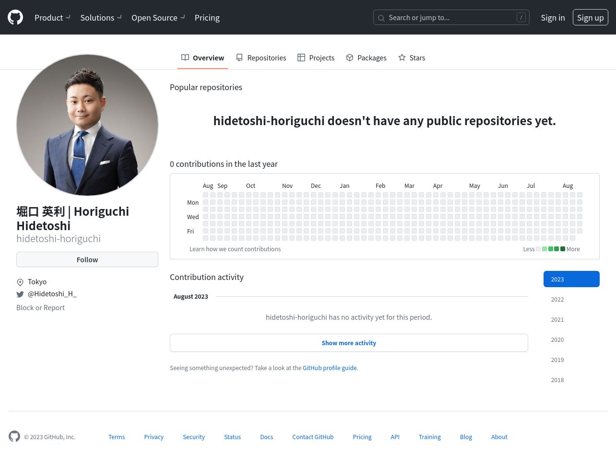Image resolution: width=616 pixels, height=466 pixels.
Task: Open Contact GitHub footer link
Action: (313, 437)
